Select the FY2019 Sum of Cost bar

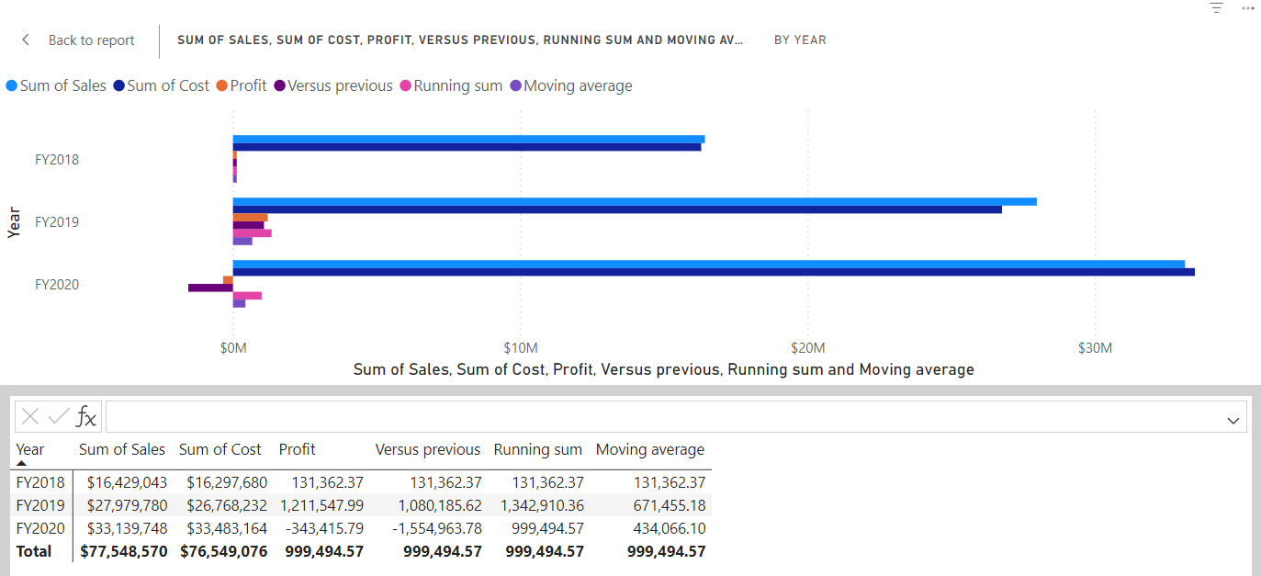pyautogui.click(x=617, y=209)
